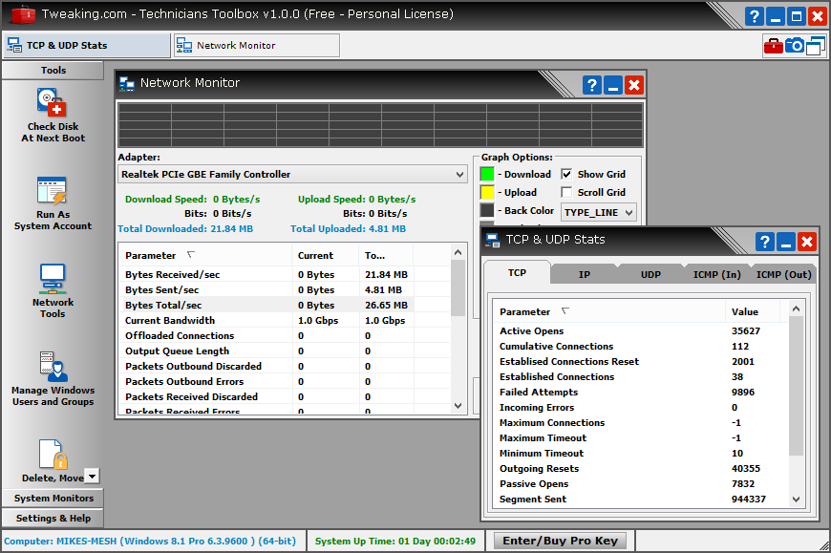Image resolution: width=831 pixels, height=553 pixels.
Task: Change the green Download color swatch
Action: coord(487,174)
